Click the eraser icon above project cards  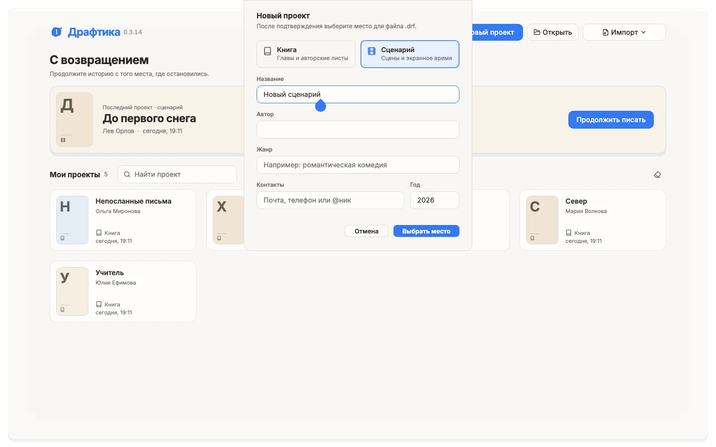point(657,175)
